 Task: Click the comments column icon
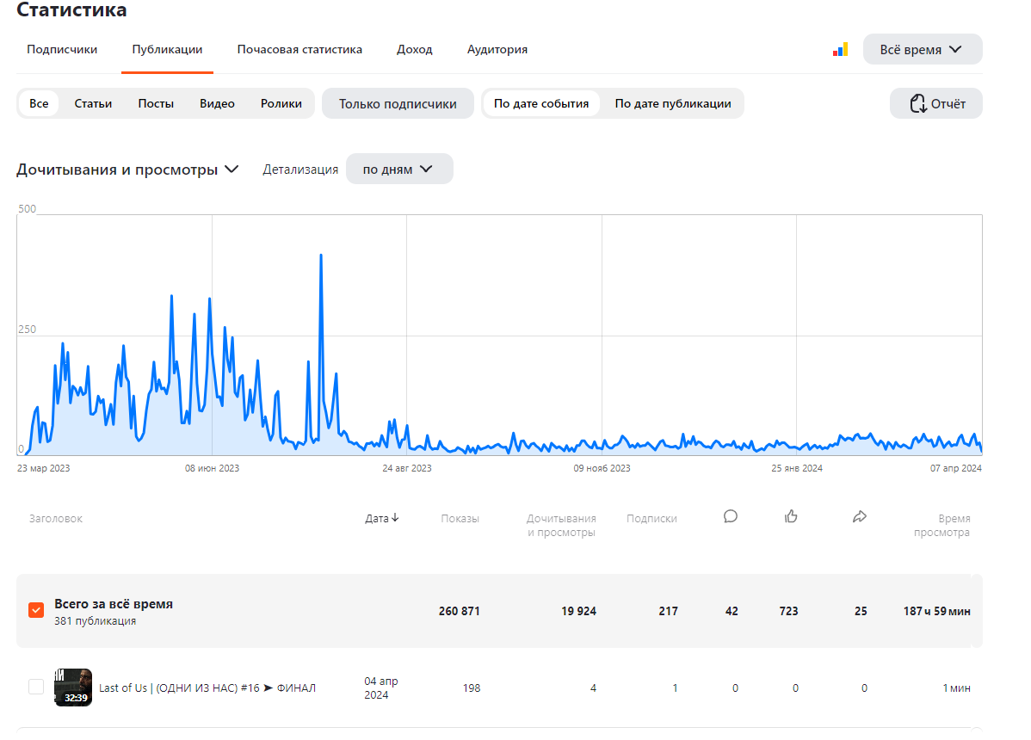click(x=731, y=516)
